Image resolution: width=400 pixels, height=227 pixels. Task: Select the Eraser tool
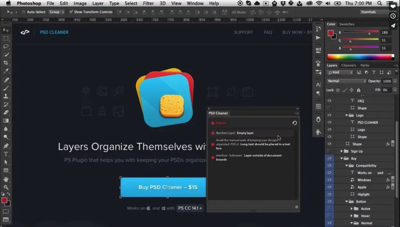(x=6, y=113)
